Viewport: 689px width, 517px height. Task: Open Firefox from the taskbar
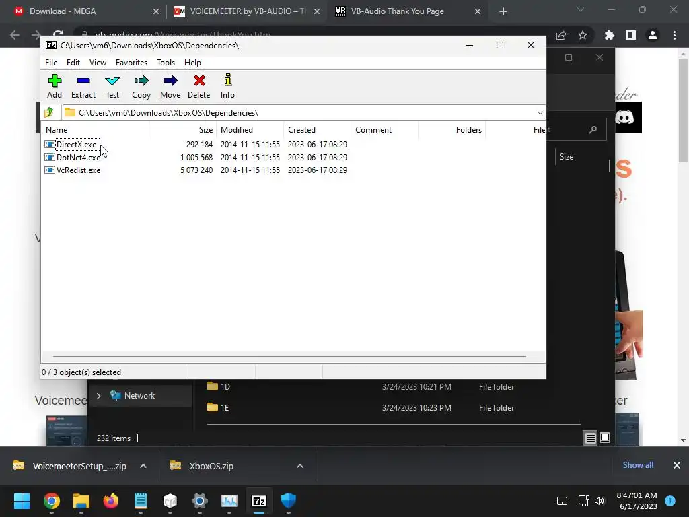111,501
